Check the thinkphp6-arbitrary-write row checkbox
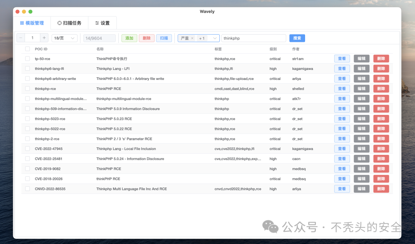The image size is (415, 244). click(28, 78)
